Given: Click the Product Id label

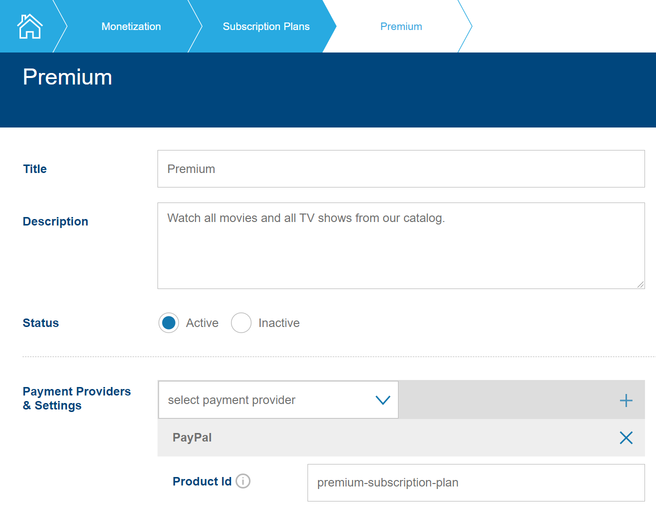Looking at the screenshot, I should point(202,481).
